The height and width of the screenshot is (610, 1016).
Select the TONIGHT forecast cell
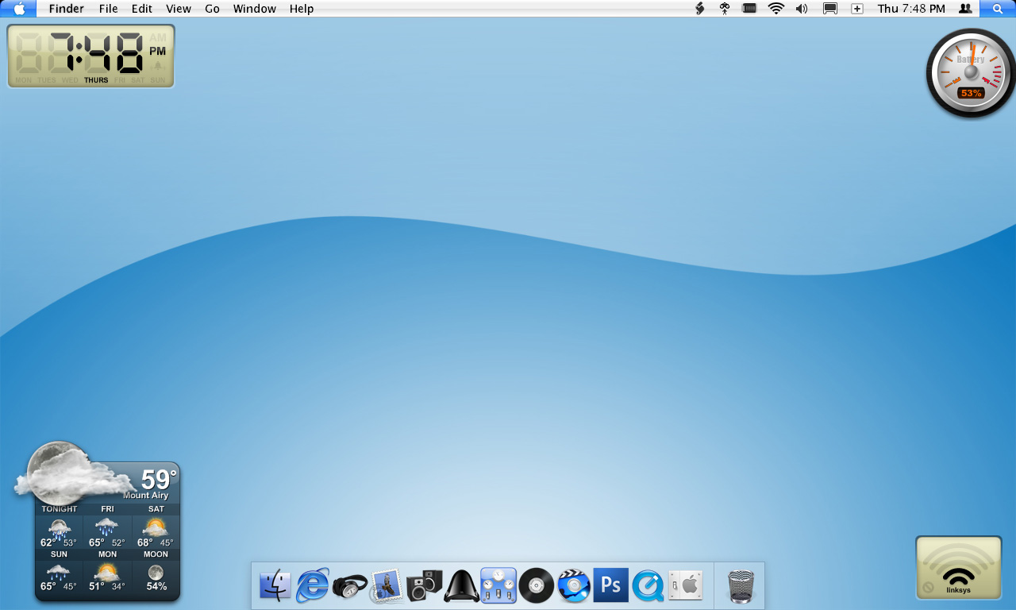coord(60,526)
